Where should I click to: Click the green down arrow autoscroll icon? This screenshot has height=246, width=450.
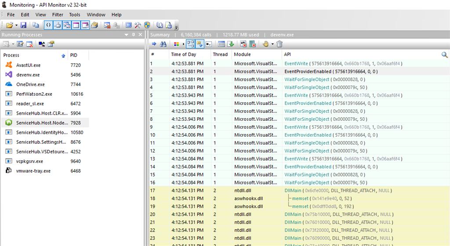coord(230,44)
